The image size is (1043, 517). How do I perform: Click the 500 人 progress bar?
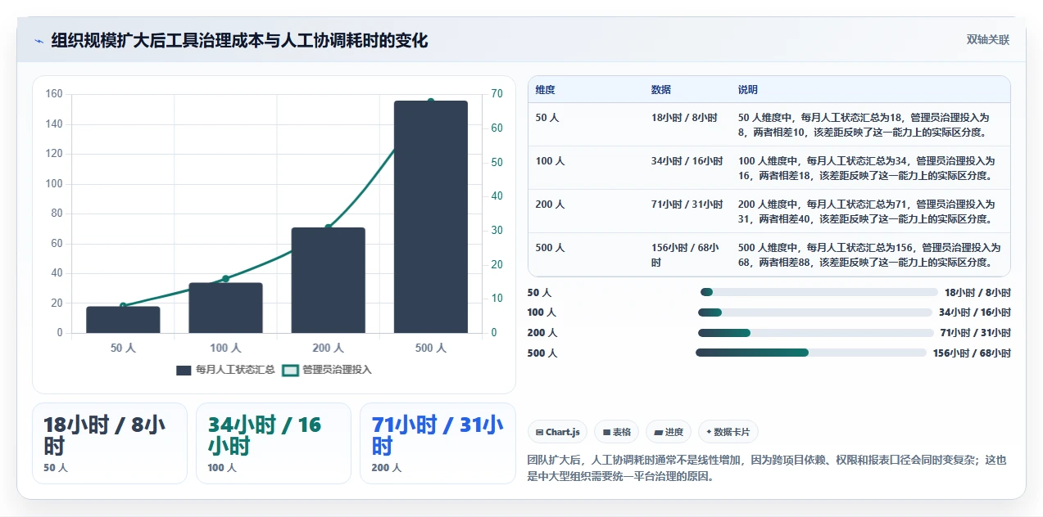click(811, 353)
